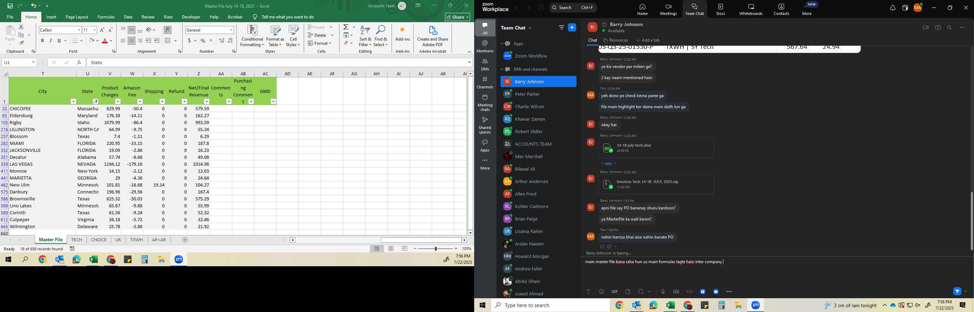Image resolution: width=974 pixels, height=312 pixels.
Task: Click the Share button in Excel
Action: [457, 17]
